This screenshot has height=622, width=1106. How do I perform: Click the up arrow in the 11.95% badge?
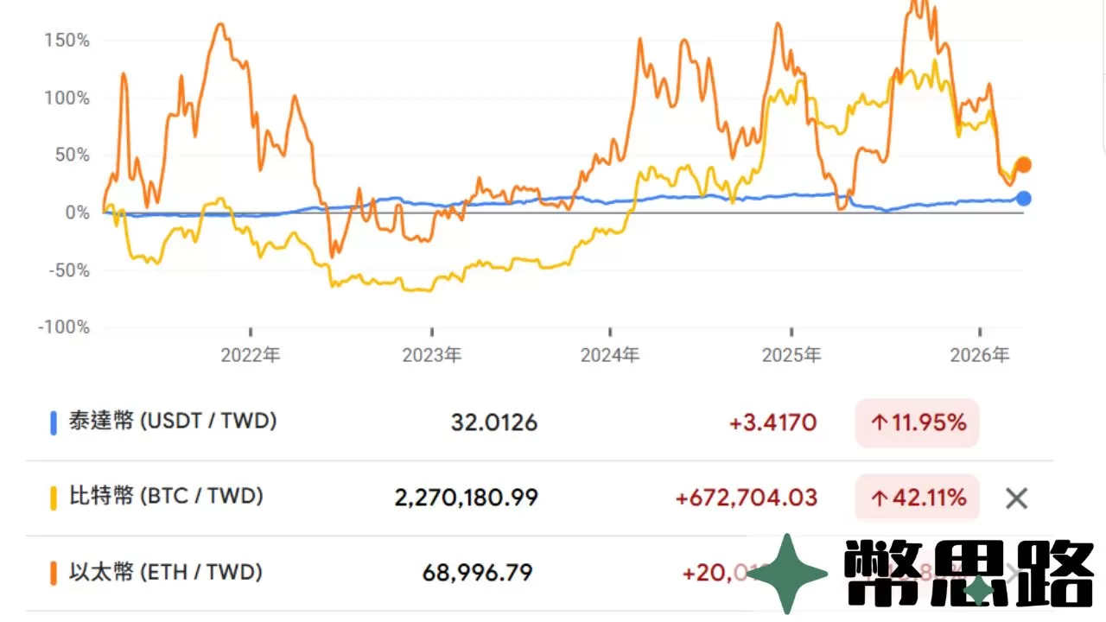click(x=880, y=423)
